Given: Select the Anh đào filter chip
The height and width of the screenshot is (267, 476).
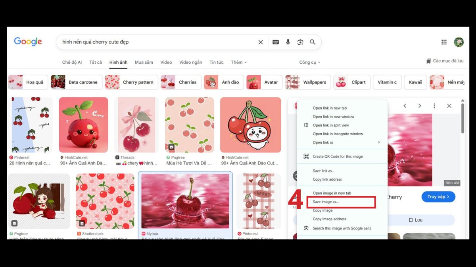Looking at the screenshot, I should click(224, 82).
